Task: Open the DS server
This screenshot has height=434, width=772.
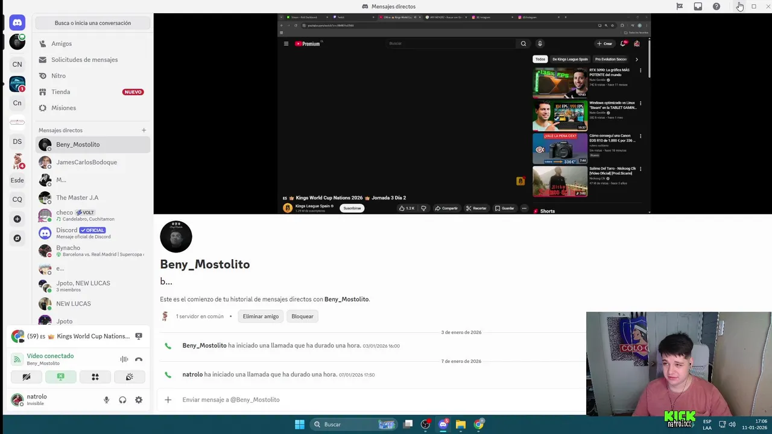Action: point(17,142)
